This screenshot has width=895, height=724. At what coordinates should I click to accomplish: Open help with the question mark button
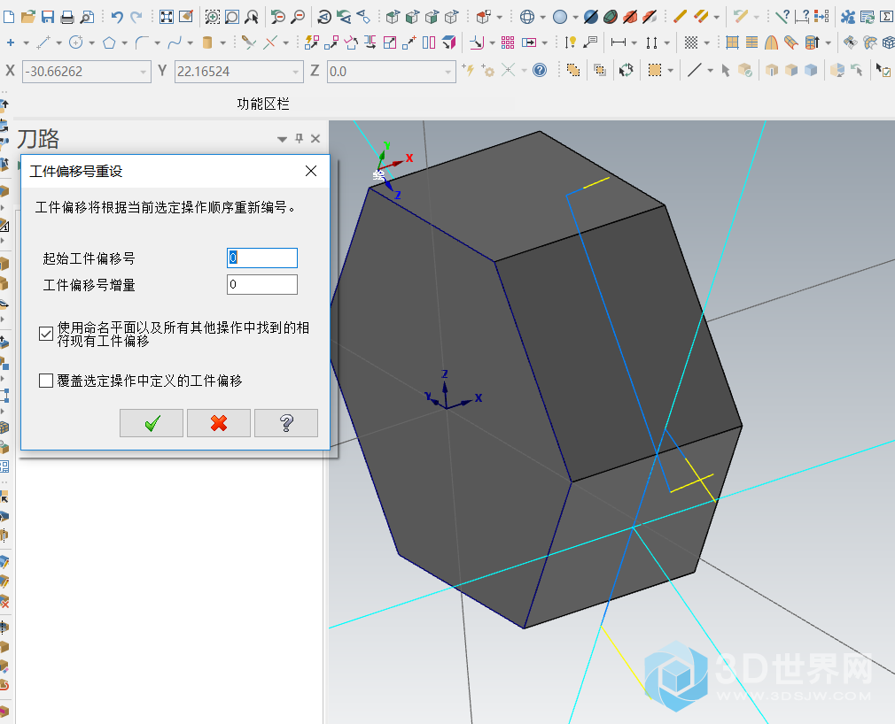[286, 423]
